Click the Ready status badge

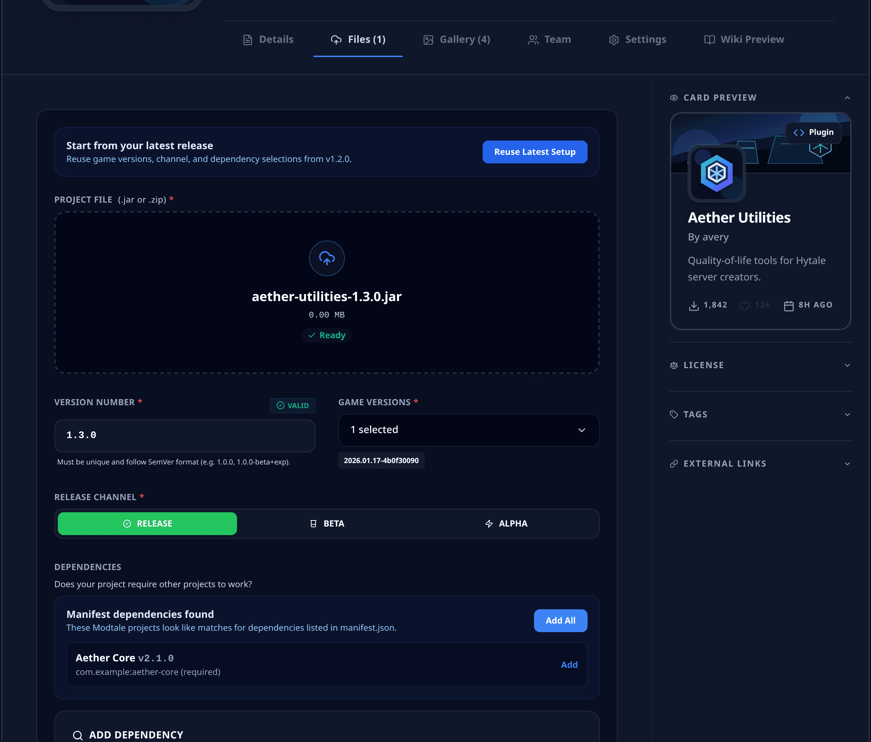[x=327, y=335]
